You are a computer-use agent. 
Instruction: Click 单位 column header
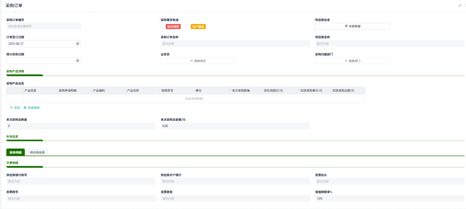coord(211,90)
